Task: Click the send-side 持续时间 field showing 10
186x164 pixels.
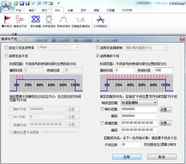Action: tap(73, 70)
